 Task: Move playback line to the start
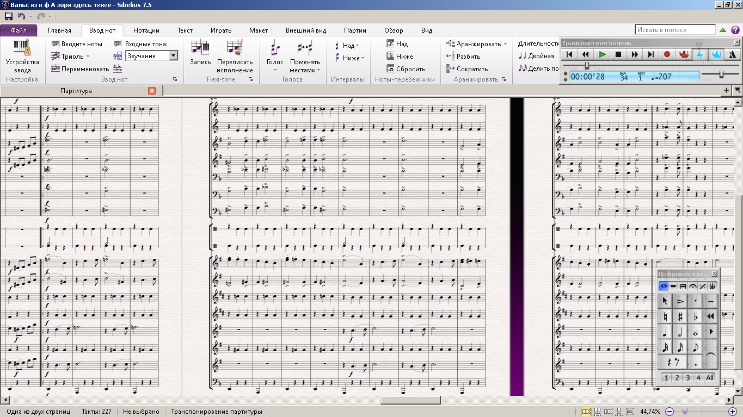coord(569,54)
